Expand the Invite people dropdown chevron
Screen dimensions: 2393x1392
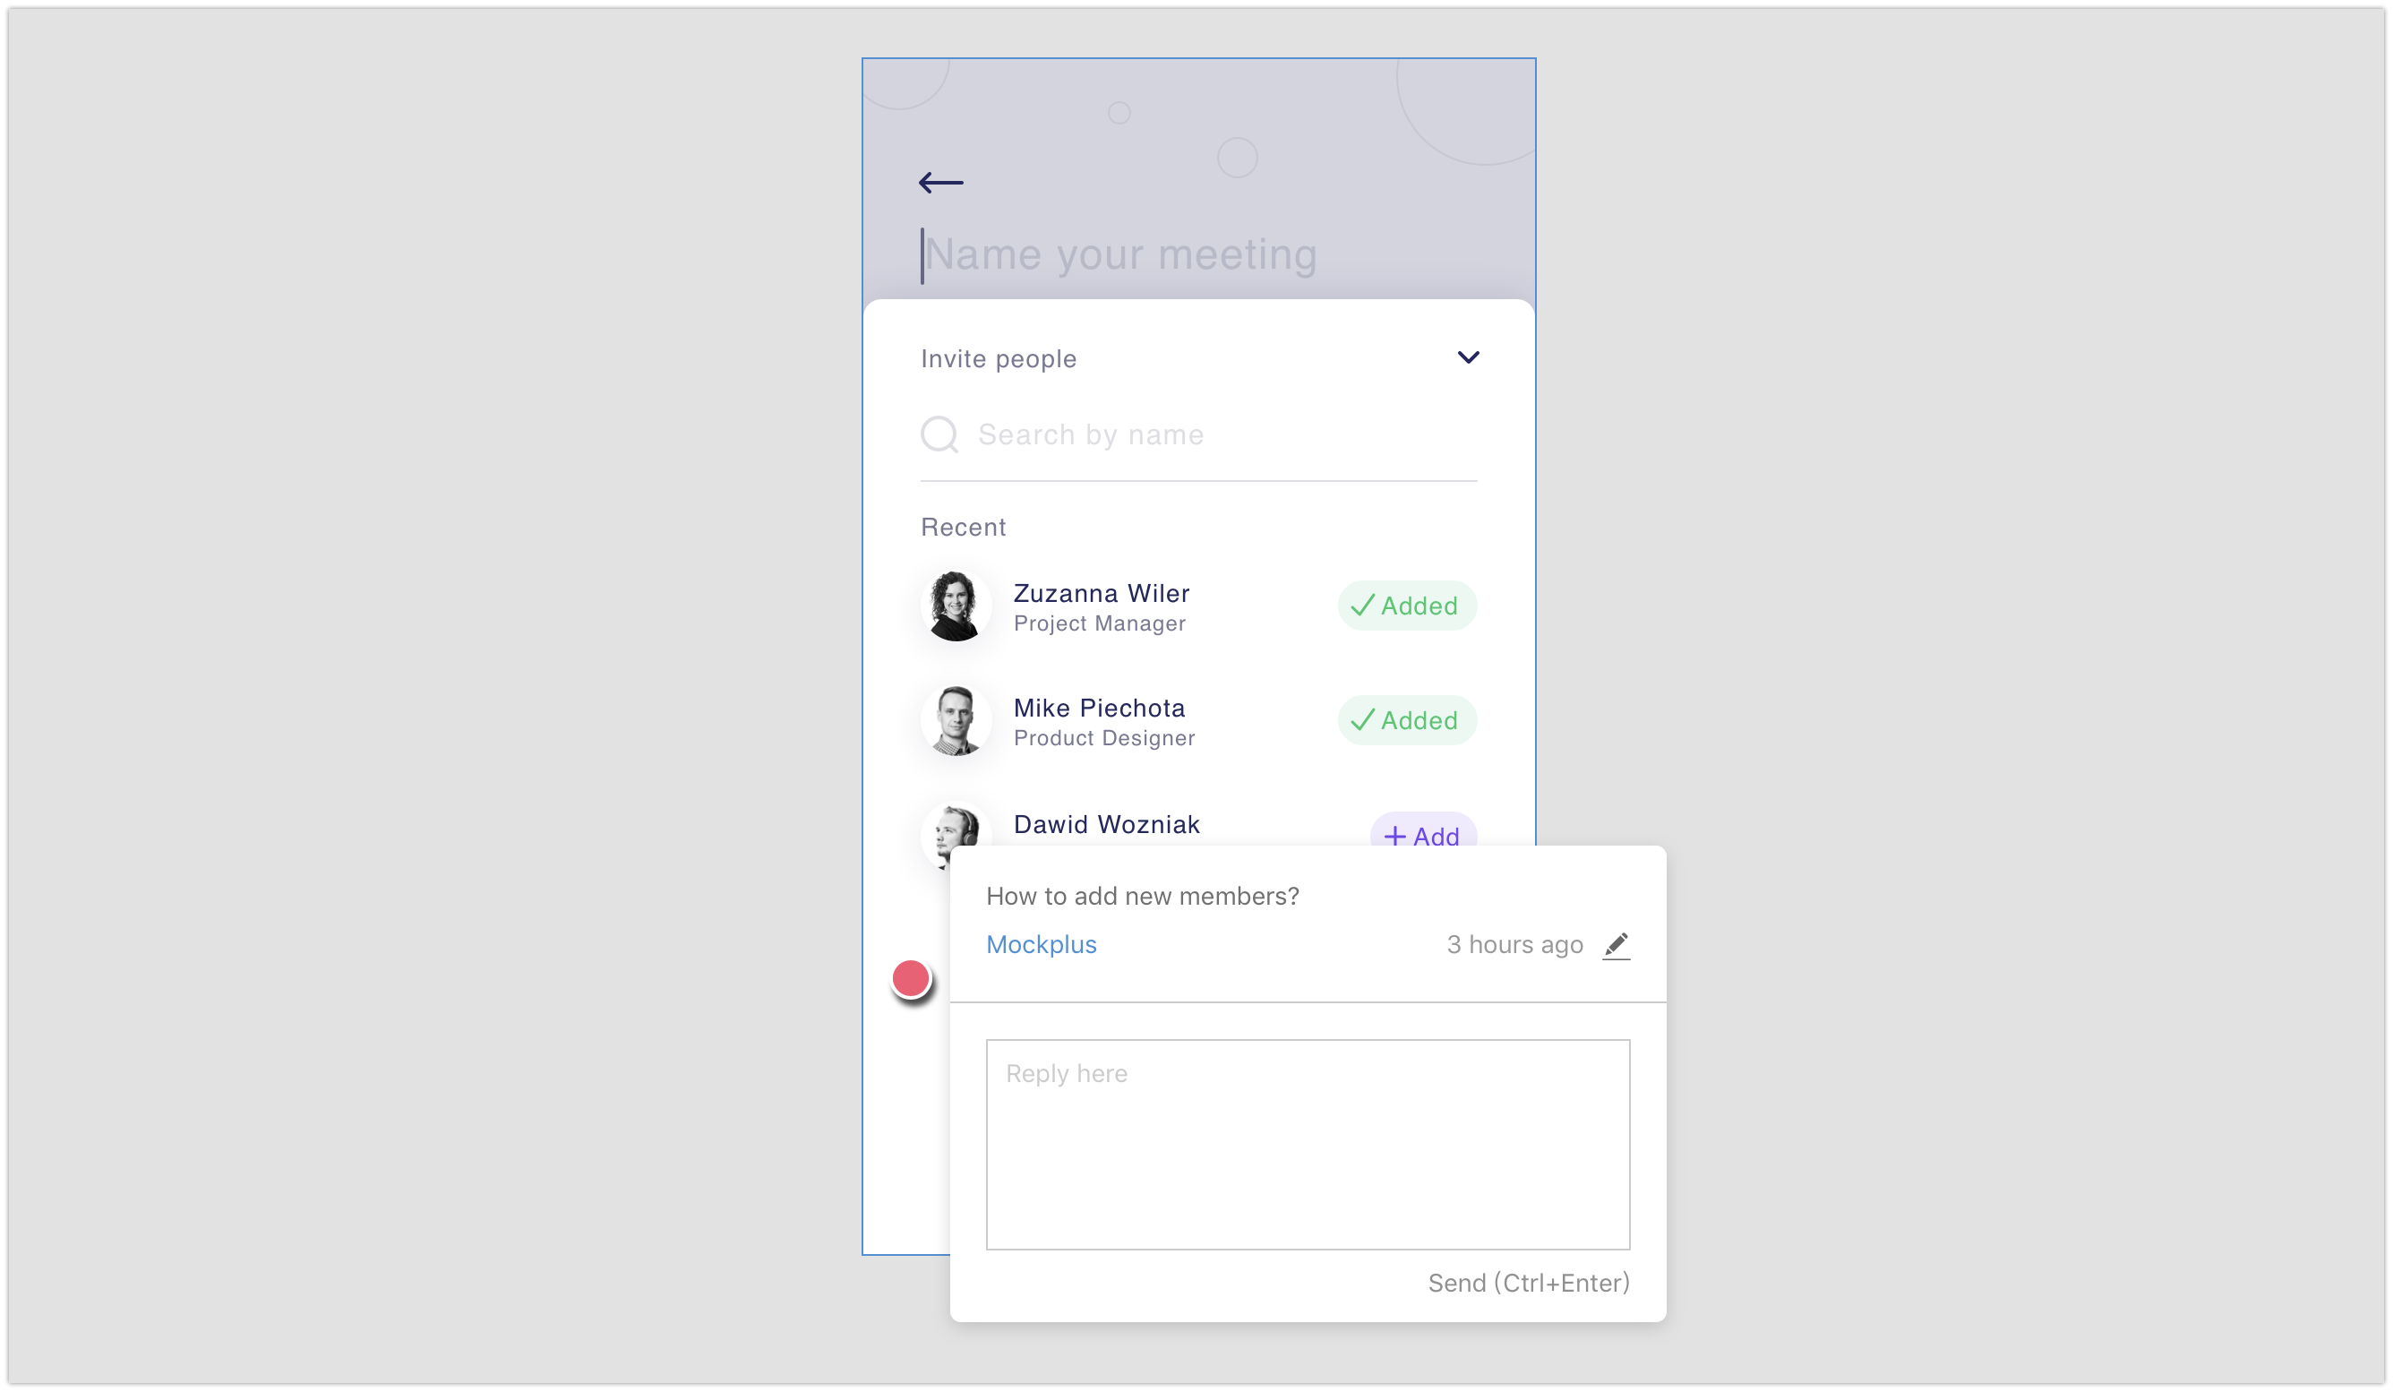[x=1469, y=357]
